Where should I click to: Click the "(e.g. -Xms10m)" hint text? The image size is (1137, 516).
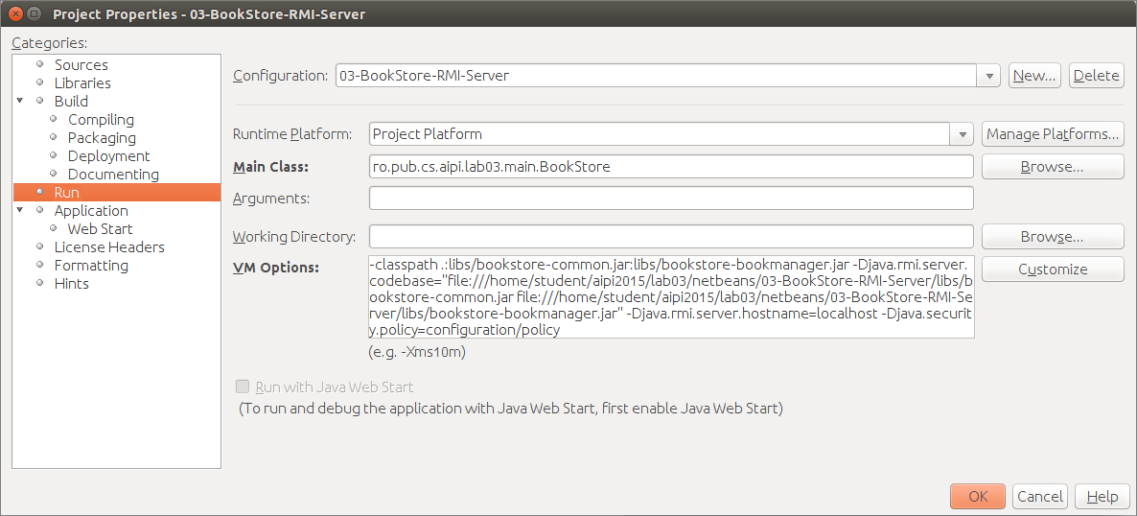(417, 353)
